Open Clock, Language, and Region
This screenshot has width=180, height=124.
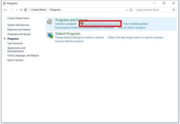pos(23,56)
